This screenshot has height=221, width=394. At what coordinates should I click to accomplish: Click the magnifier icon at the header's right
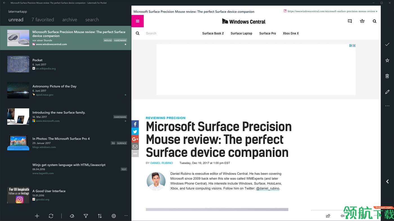click(x=375, y=21)
